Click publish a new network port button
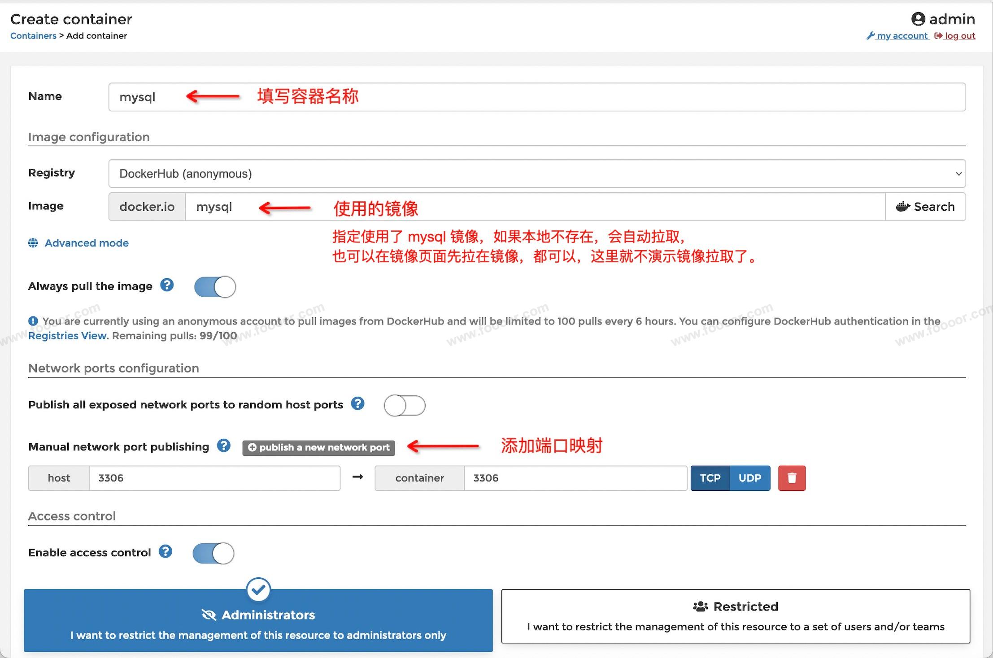The image size is (993, 658). [318, 447]
